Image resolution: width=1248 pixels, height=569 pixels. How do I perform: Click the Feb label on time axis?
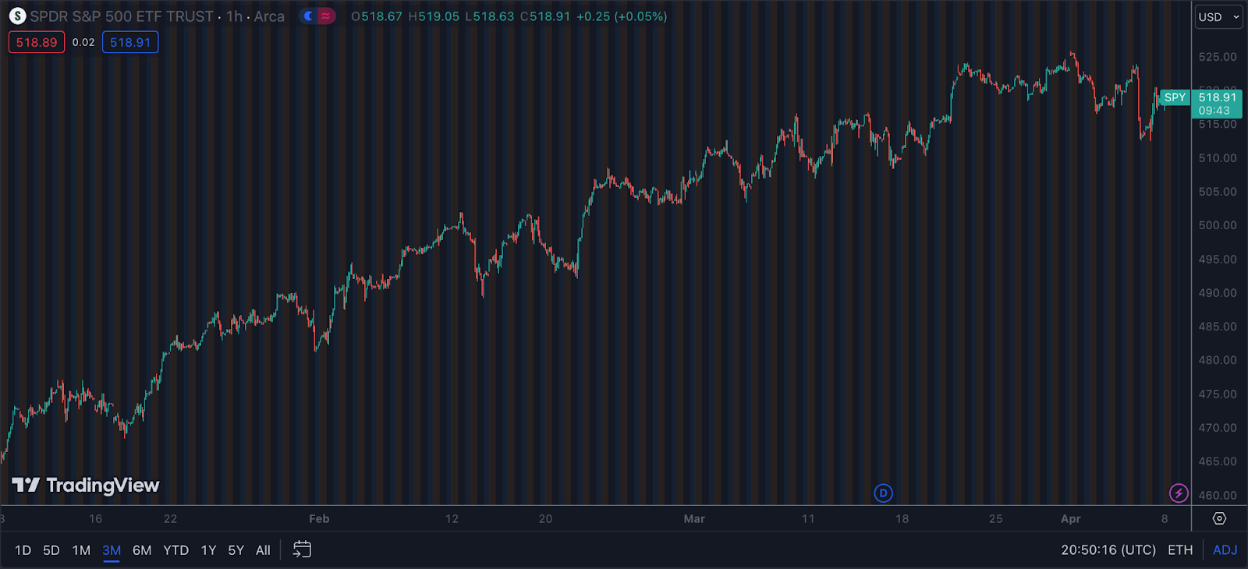click(319, 518)
